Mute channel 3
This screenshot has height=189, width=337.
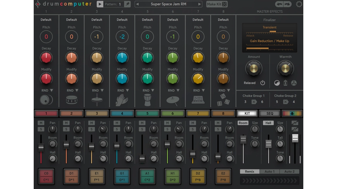[x=91, y=123]
